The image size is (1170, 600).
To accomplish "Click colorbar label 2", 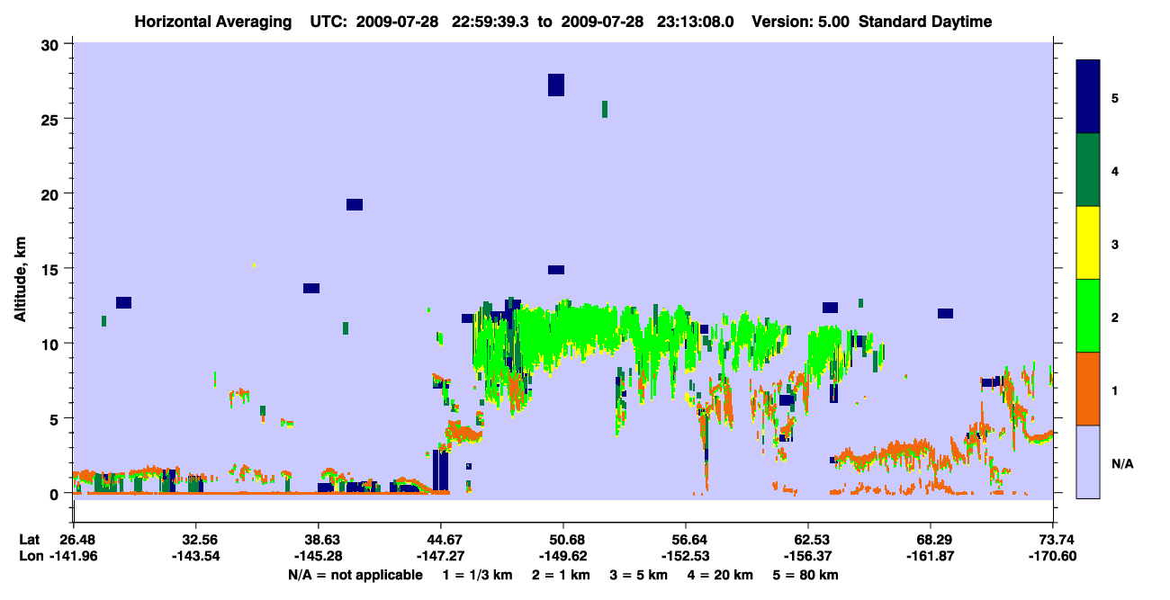I will [x=1115, y=316].
